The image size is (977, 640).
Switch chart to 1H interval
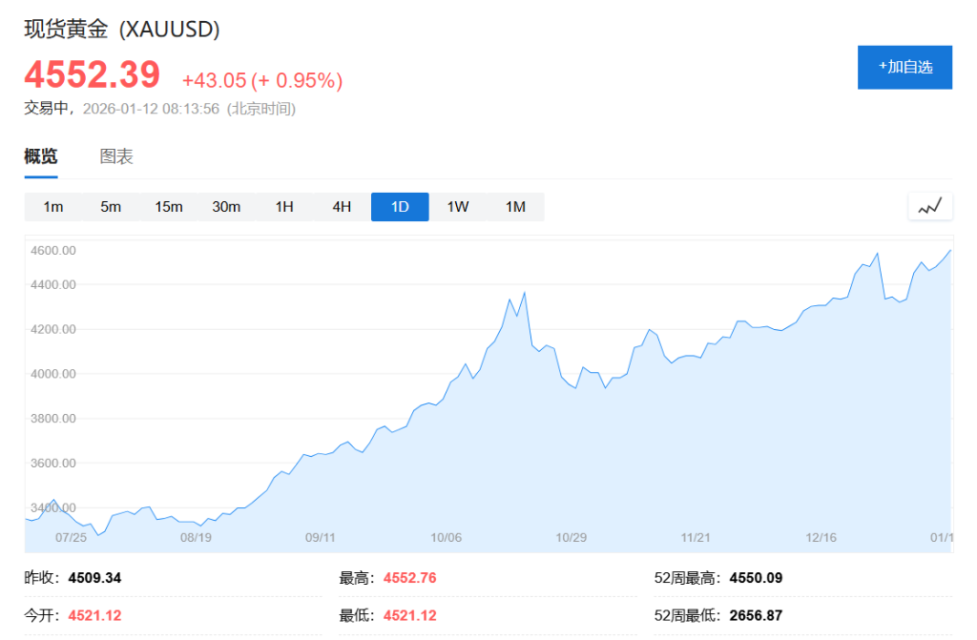pos(283,206)
